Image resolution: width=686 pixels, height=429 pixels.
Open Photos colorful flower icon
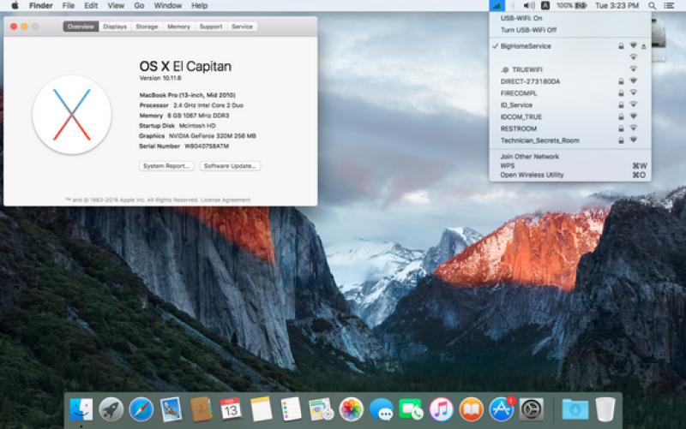[x=351, y=409]
